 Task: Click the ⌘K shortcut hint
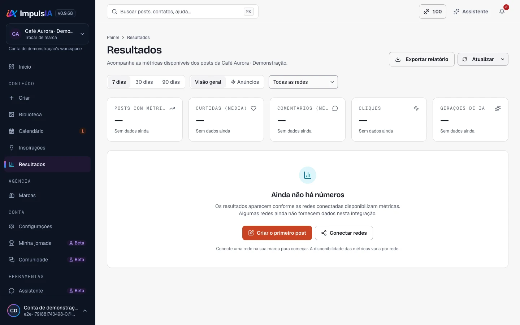tap(248, 12)
